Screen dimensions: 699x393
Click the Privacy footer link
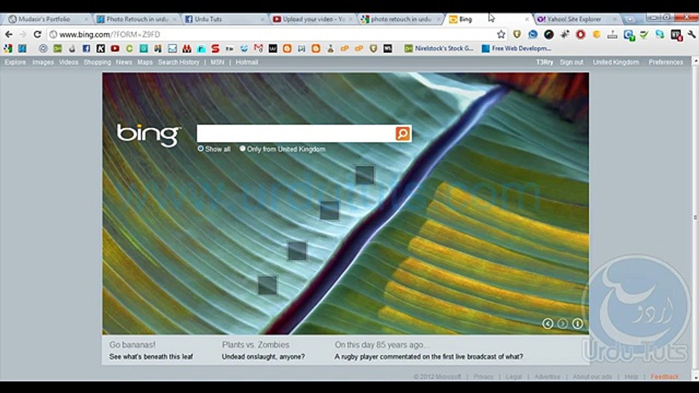click(483, 377)
